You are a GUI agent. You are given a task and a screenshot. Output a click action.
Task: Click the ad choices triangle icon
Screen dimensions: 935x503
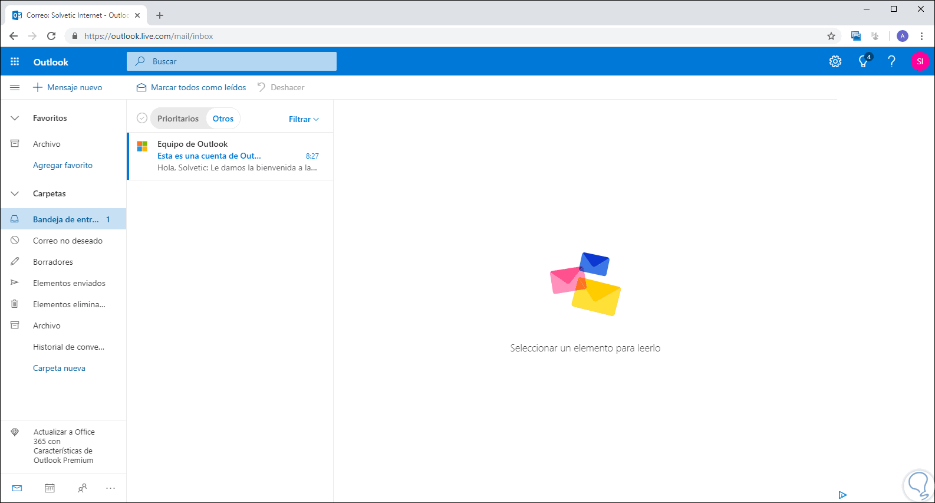point(842,495)
